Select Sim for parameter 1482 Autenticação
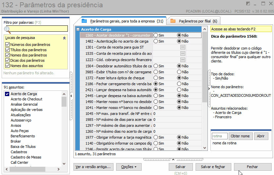 tap(156, 41)
